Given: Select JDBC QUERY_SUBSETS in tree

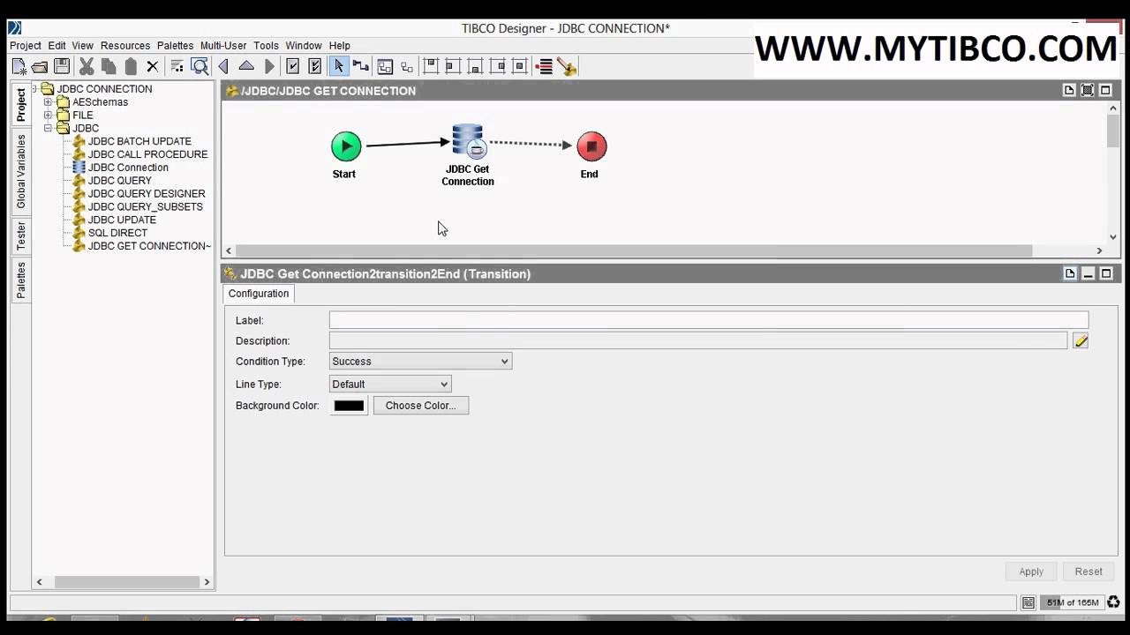Looking at the screenshot, I should pyautogui.click(x=146, y=207).
